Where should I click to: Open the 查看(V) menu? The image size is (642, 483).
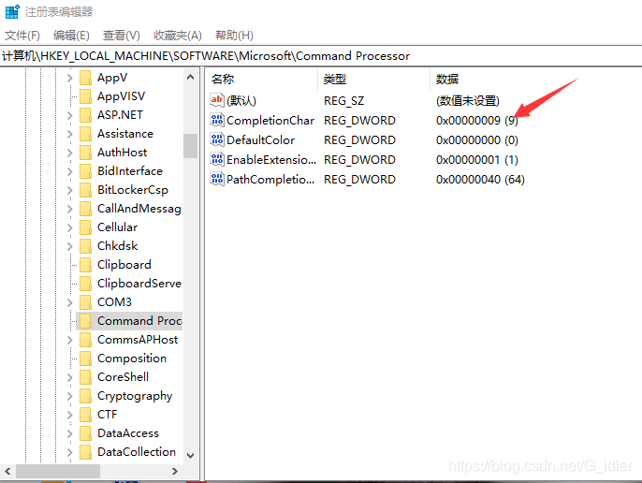pos(122,36)
